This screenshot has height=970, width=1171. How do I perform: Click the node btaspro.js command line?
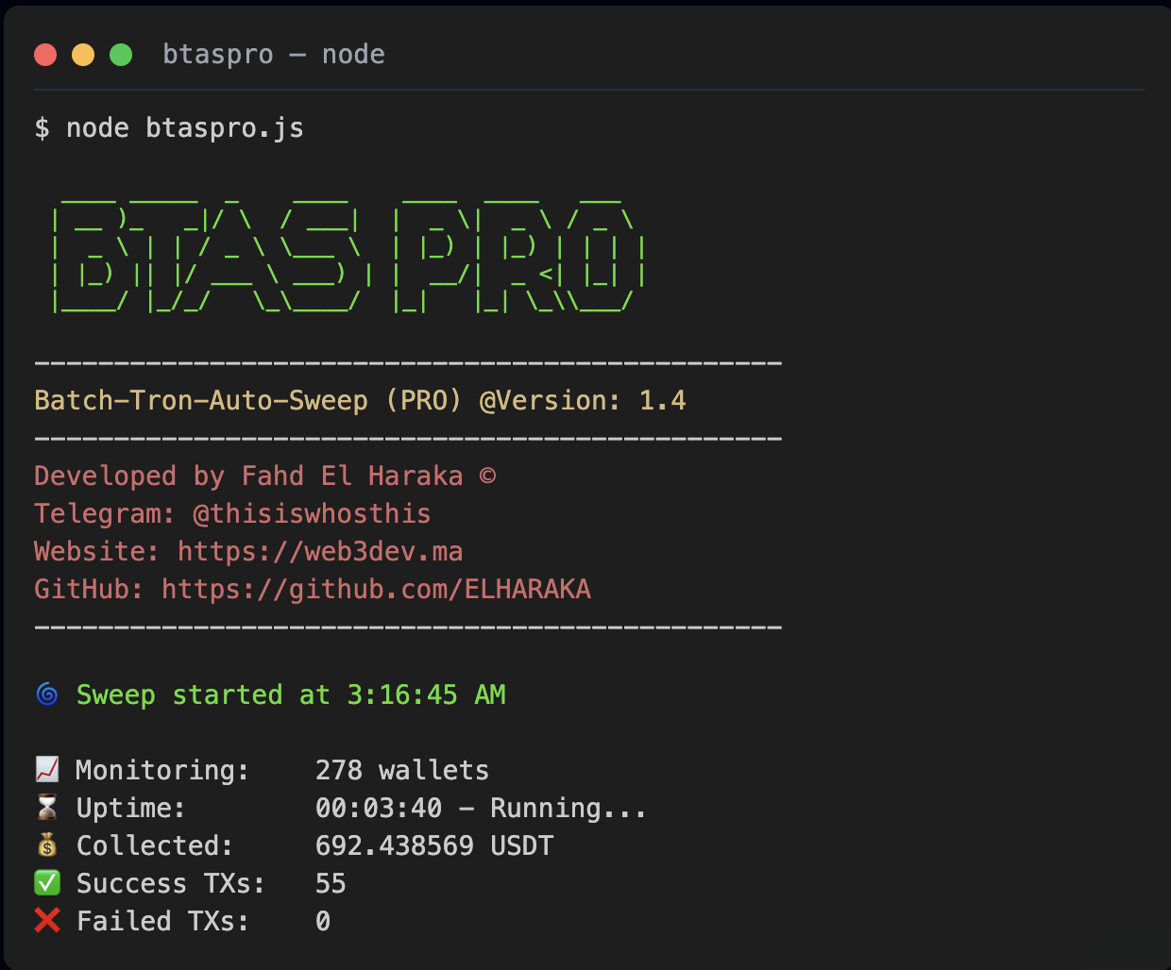(185, 127)
